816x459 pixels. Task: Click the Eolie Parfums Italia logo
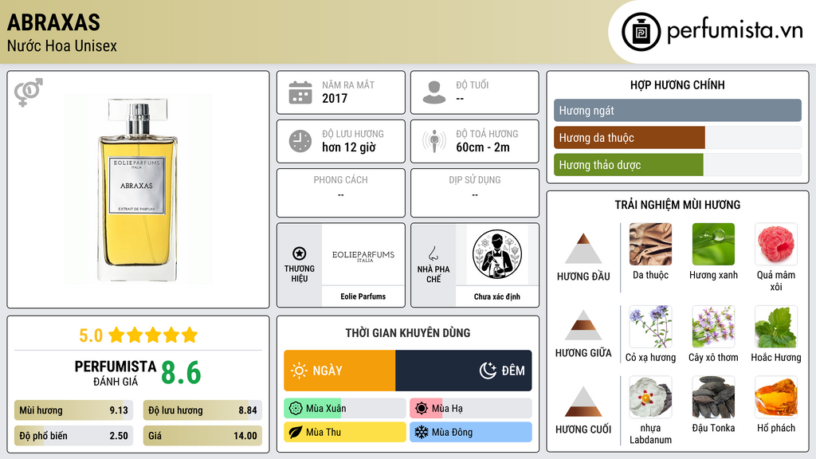point(363,256)
